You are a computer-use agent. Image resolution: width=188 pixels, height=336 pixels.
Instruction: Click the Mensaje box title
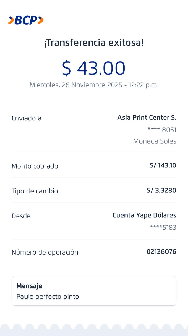(x=29, y=286)
